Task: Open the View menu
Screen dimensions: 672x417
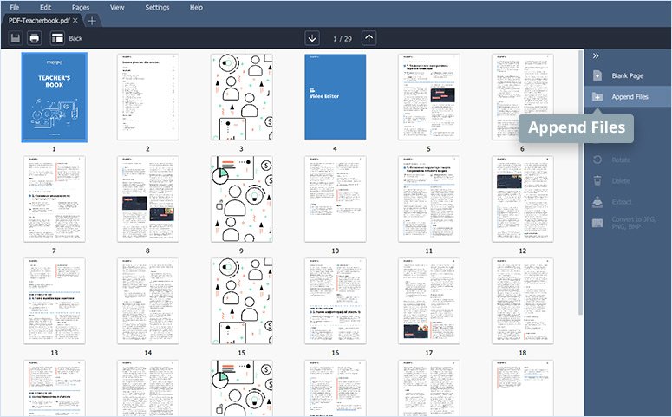Action: (x=117, y=7)
